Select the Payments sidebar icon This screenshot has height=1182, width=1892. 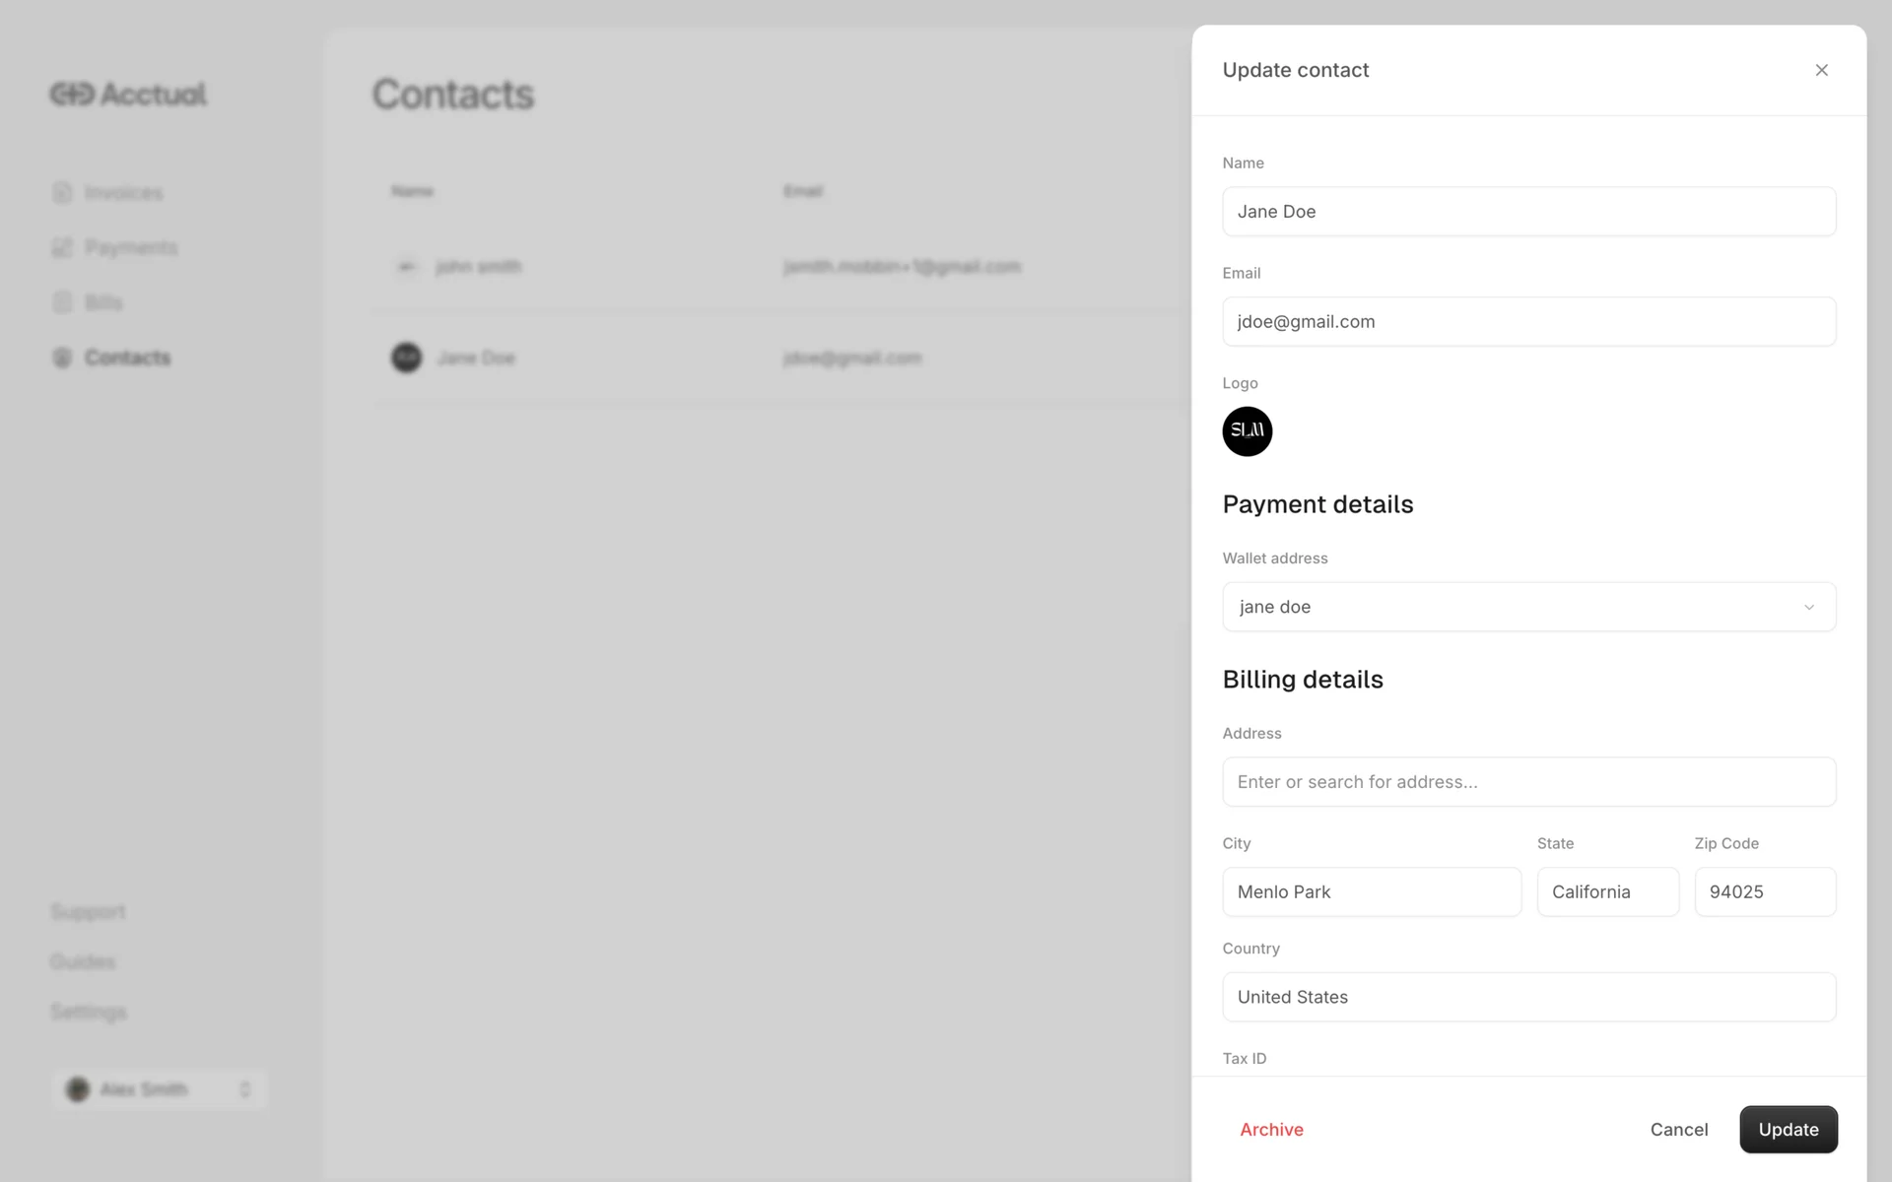[62, 247]
